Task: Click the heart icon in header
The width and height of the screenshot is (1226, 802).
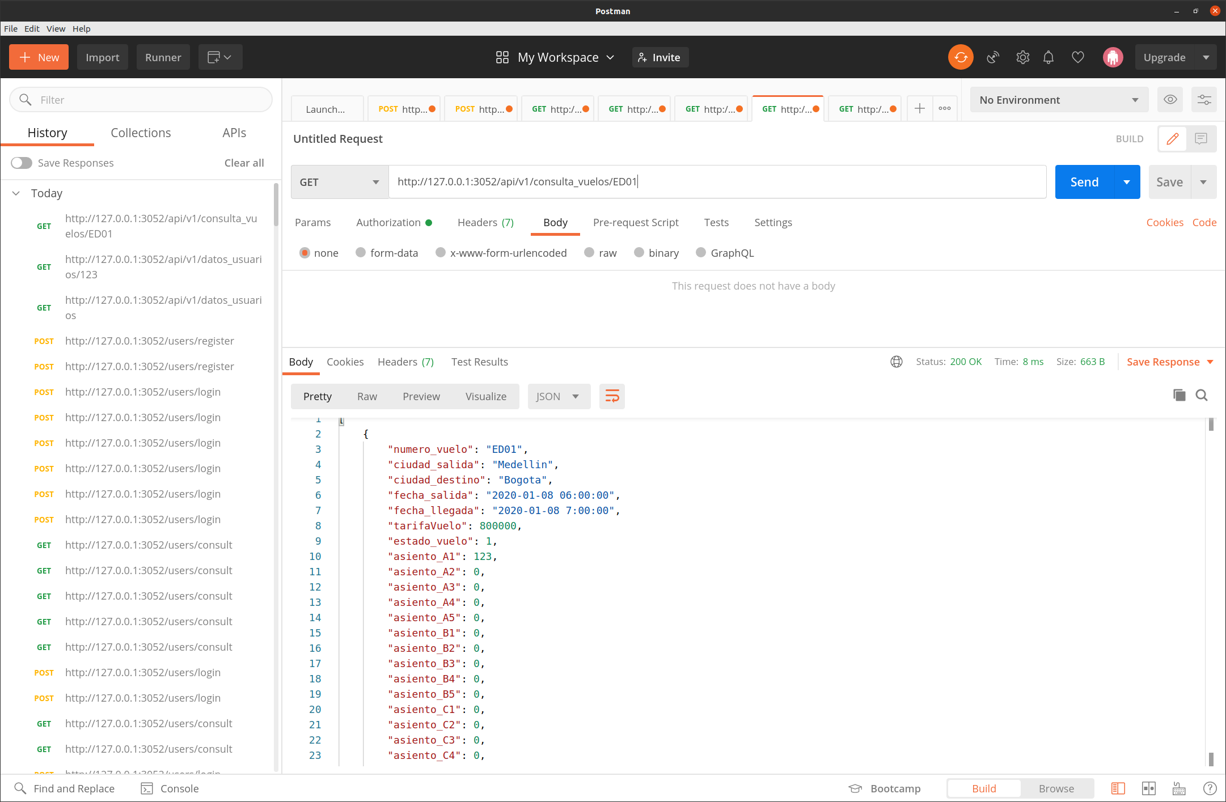Action: (x=1078, y=57)
